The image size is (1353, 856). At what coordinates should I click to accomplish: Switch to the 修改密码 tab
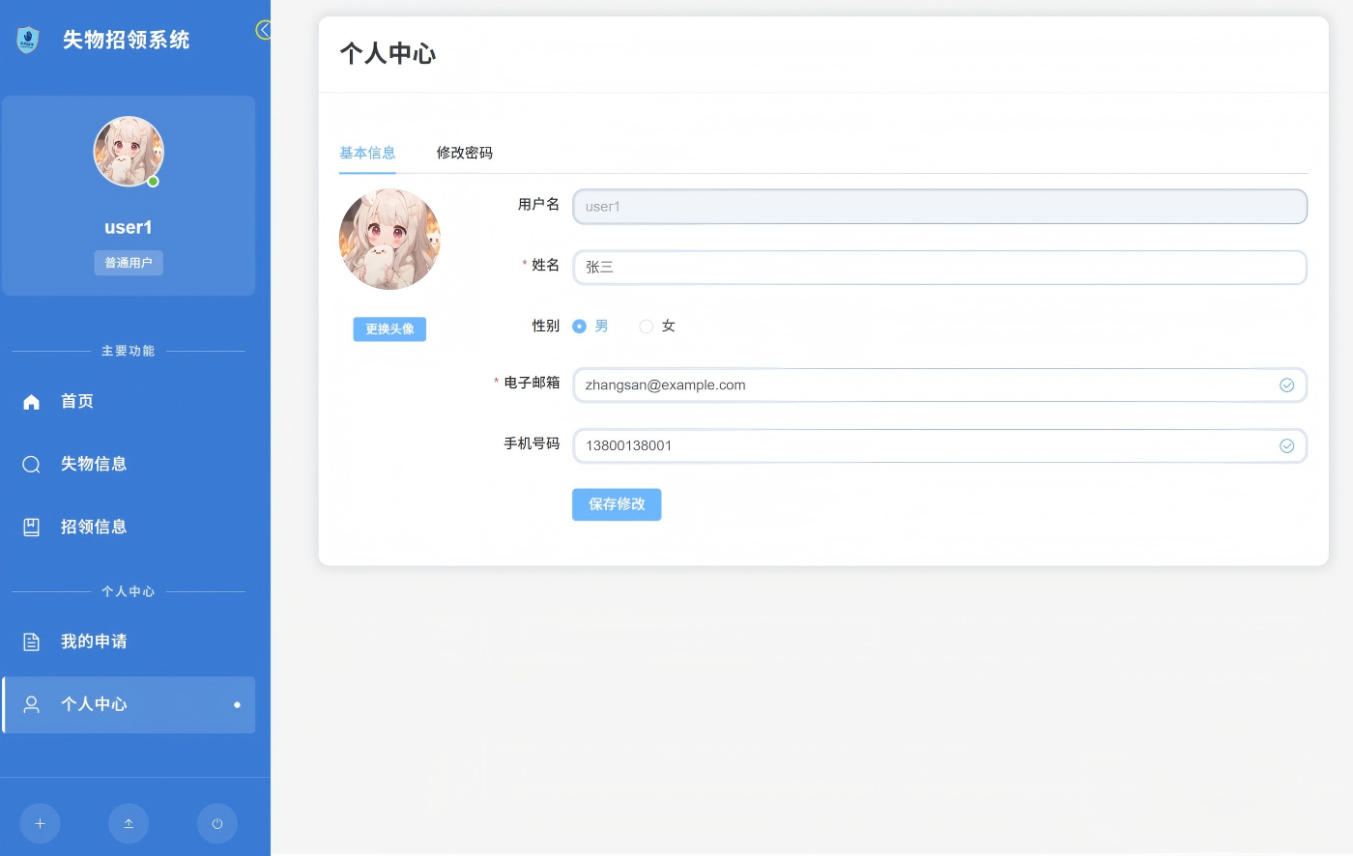coord(465,153)
